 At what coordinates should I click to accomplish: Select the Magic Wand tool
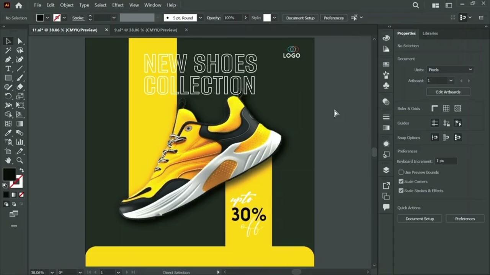coord(8,50)
